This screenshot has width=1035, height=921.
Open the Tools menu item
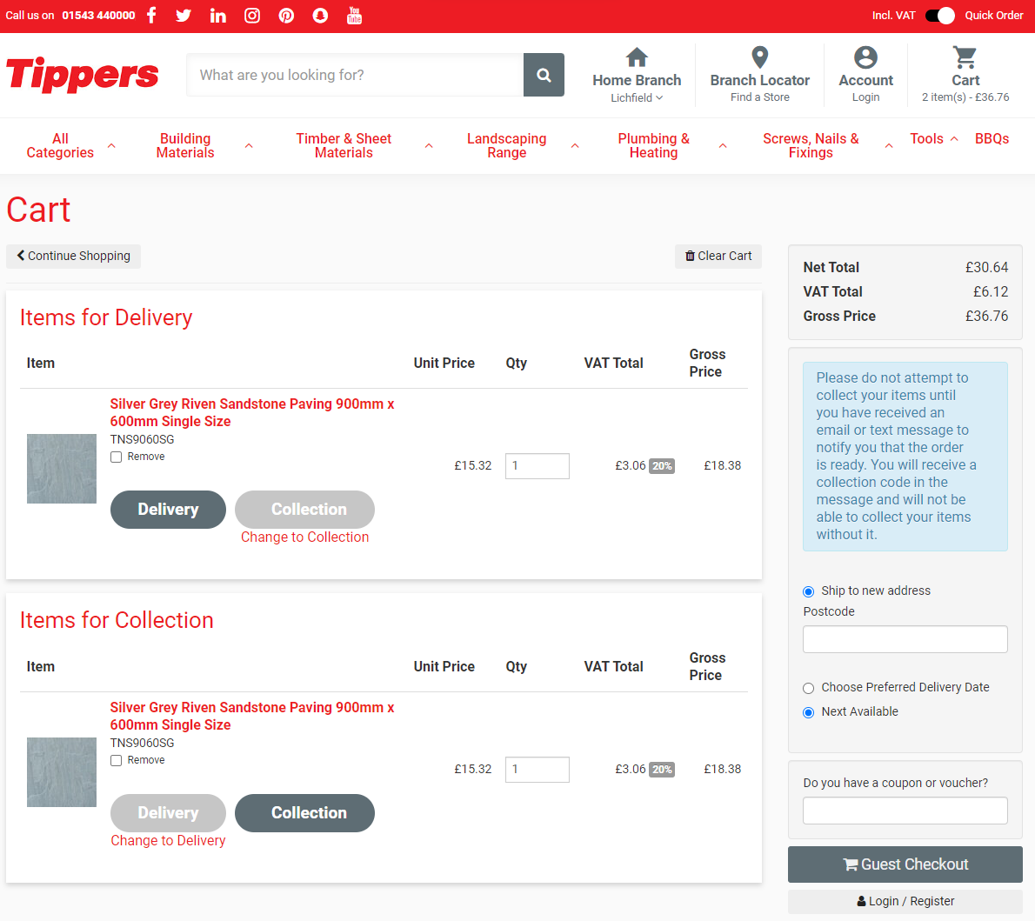pyautogui.click(x=927, y=138)
